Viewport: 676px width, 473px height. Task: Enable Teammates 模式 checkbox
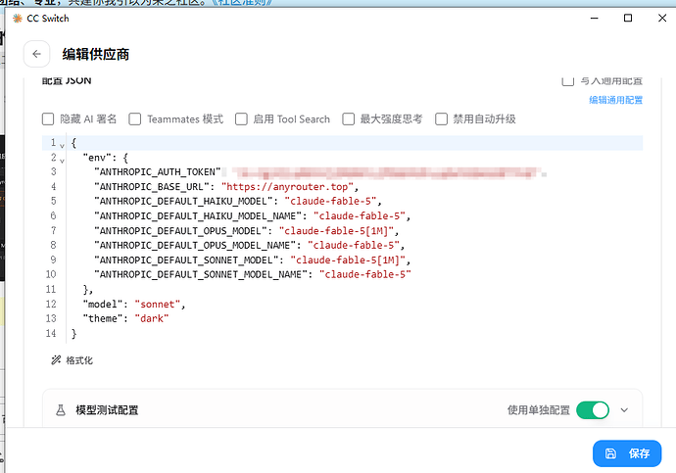tap(135, 118)
